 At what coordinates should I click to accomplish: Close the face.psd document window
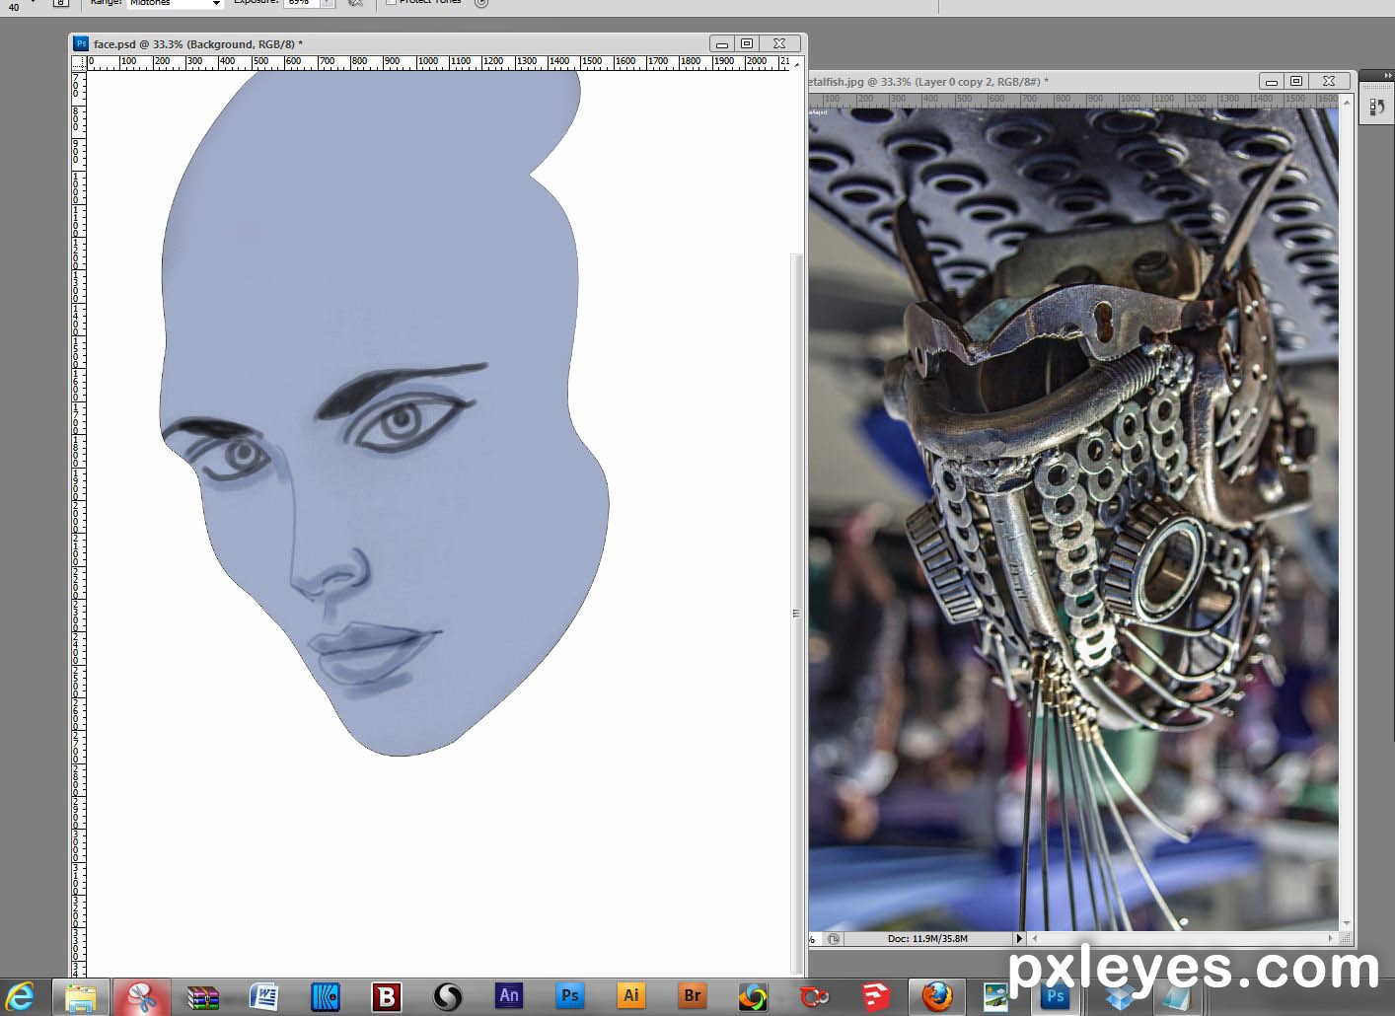pos(779,43)
